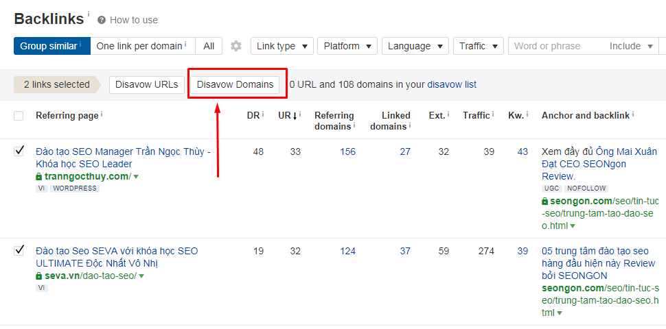Open the Include dropdown in the search box
The image size is (666, 329).
pyautogui.click(x=631, y=46)
